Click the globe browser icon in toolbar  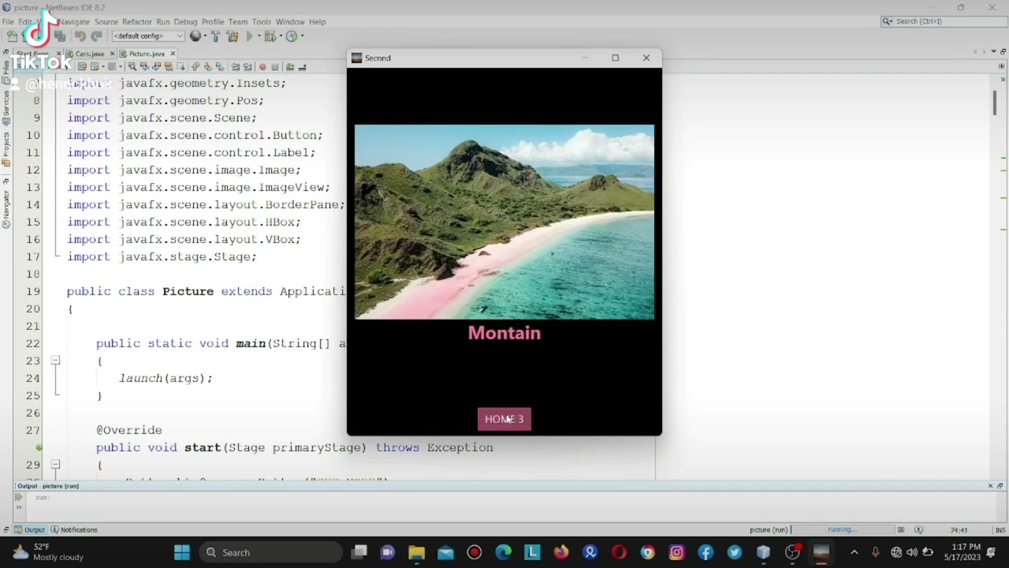click(195, 35)
